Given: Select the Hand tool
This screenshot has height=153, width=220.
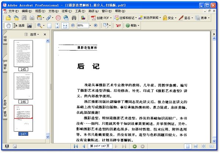Looking at the screenshot, I should [8, 26].
